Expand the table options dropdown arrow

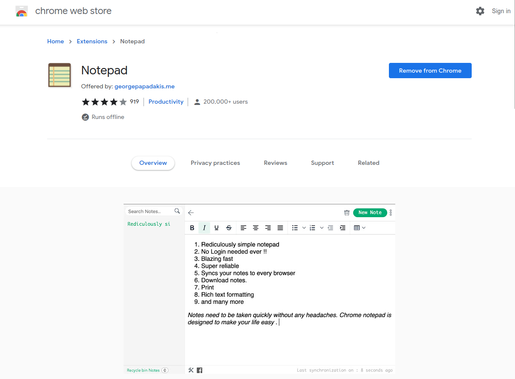point(364,228)
